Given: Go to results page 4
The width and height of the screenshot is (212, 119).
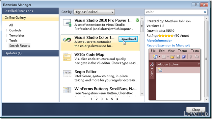Looking at the screenshot, I should 107,99.
